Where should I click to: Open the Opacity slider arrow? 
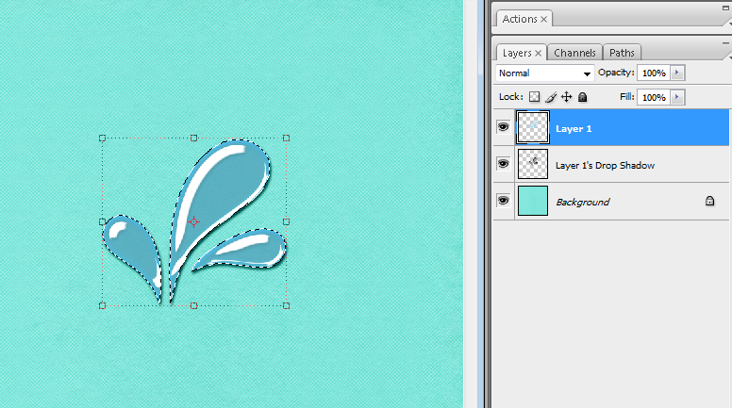[677, 73]
